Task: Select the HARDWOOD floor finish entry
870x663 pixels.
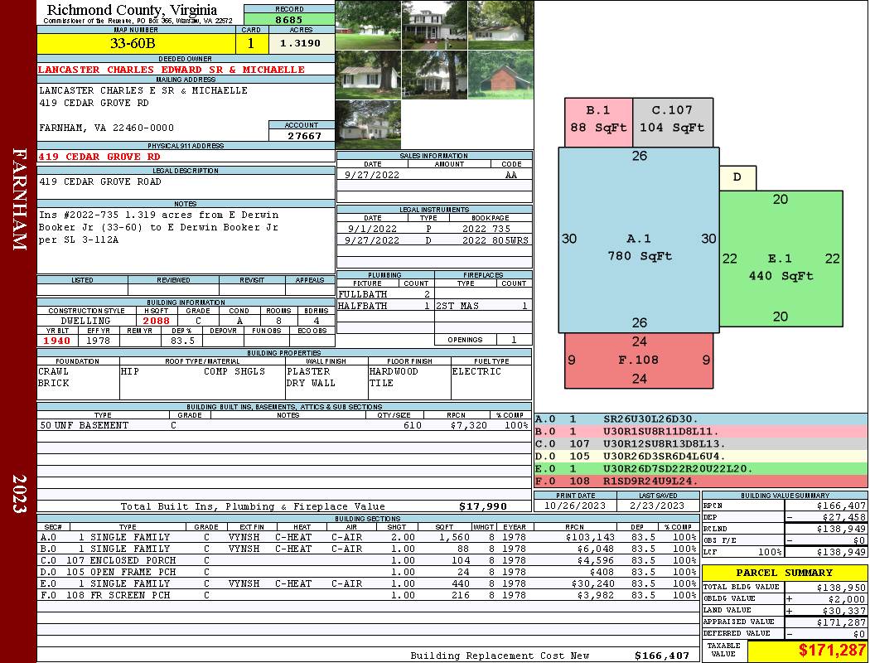Action: 394,371
